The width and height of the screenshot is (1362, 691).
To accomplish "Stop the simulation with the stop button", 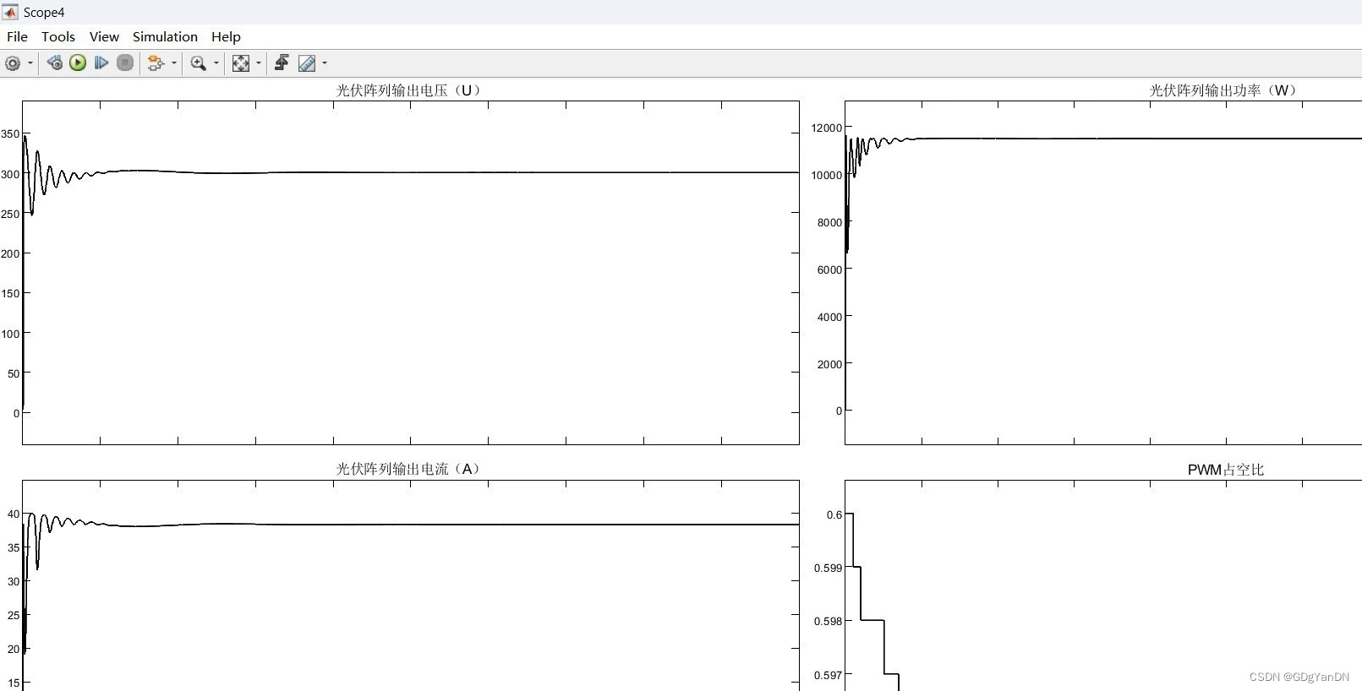I will point(125,63).
